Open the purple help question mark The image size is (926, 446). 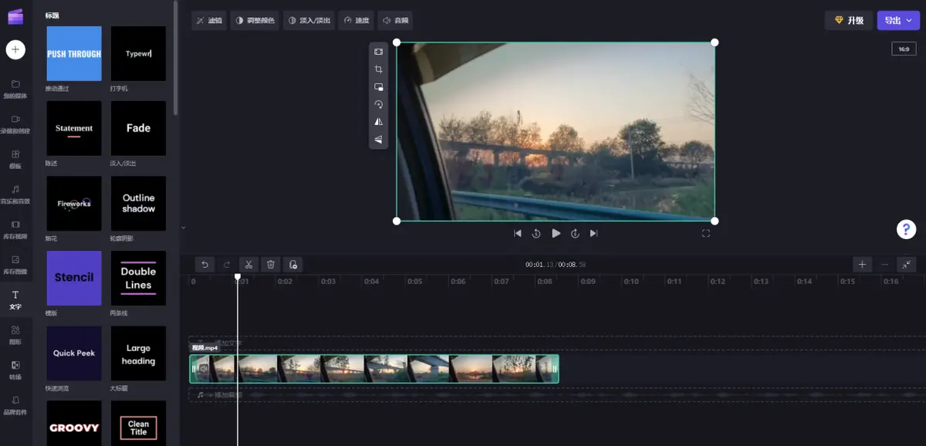(x=906, y=229)
